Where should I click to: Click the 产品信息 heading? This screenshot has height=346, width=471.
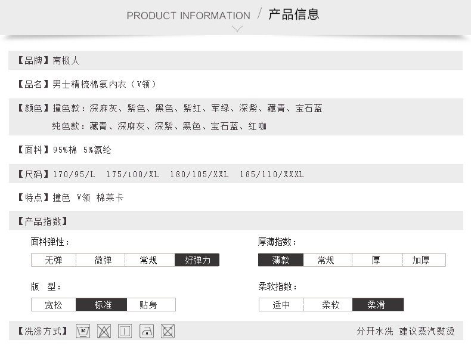click(294, 14)
